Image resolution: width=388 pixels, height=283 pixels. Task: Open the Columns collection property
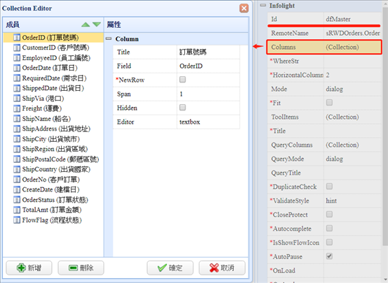(x=324, y=48)
